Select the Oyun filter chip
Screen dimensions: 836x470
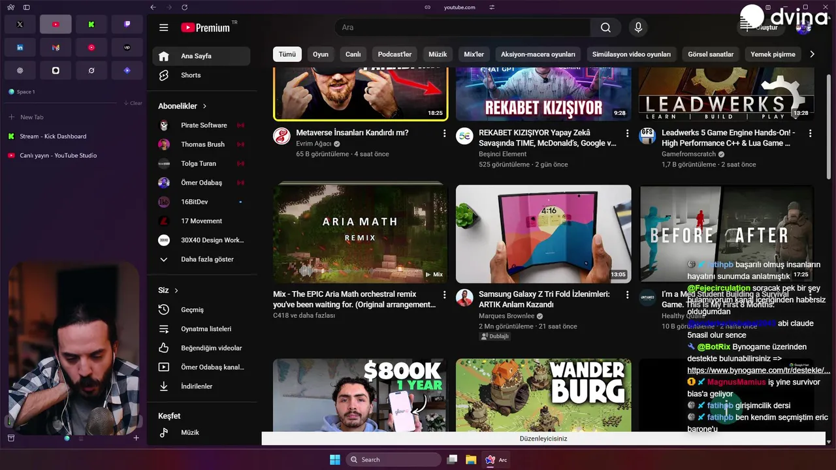[x=321, y=54]
